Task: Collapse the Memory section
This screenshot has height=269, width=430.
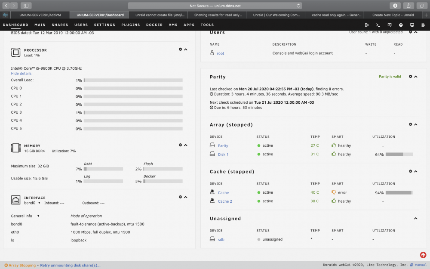Action: [186, 145]
